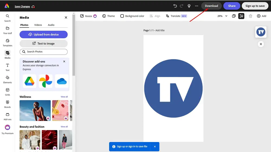The width and height of the screenshot is (271, 152).
Task: Switch to the Videos tab
Action: pyautogui.click(x=38, y=25)
